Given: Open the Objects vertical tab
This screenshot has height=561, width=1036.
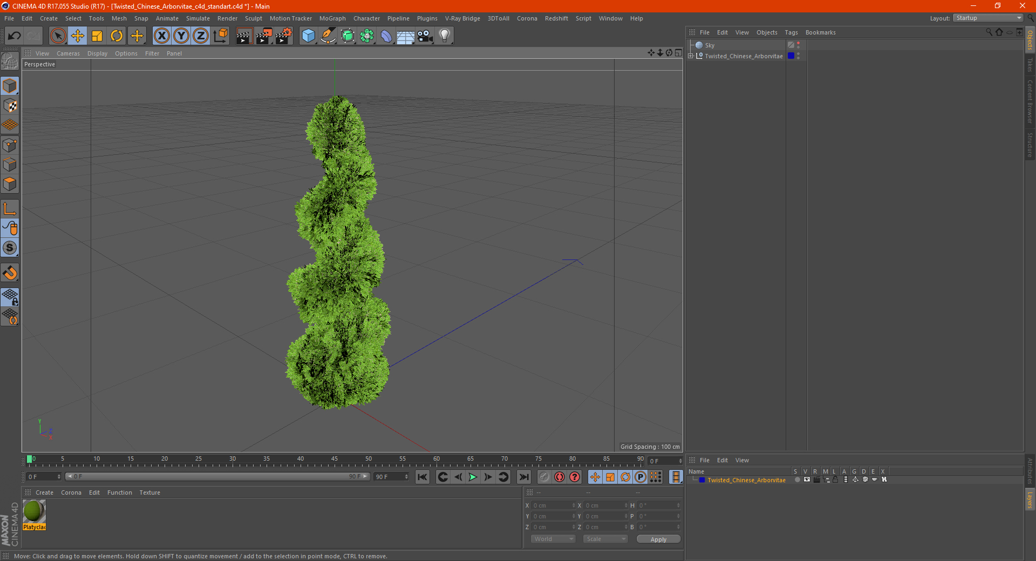Looking at the screenshot, I should tap(1030, 40).
